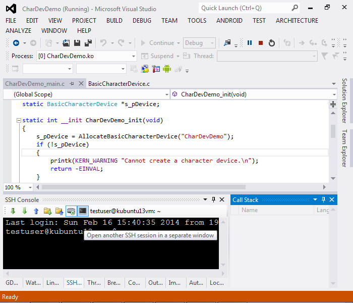The width and height of the screenshot is (353, 303).
Task: Pin the SSH Console panel
Action: click(x=213, y=199)
